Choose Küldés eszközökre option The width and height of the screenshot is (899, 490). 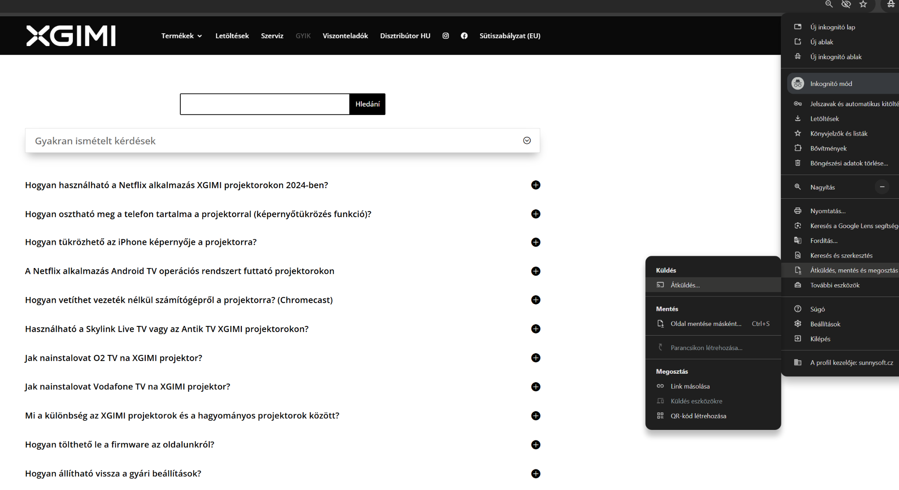713,401
